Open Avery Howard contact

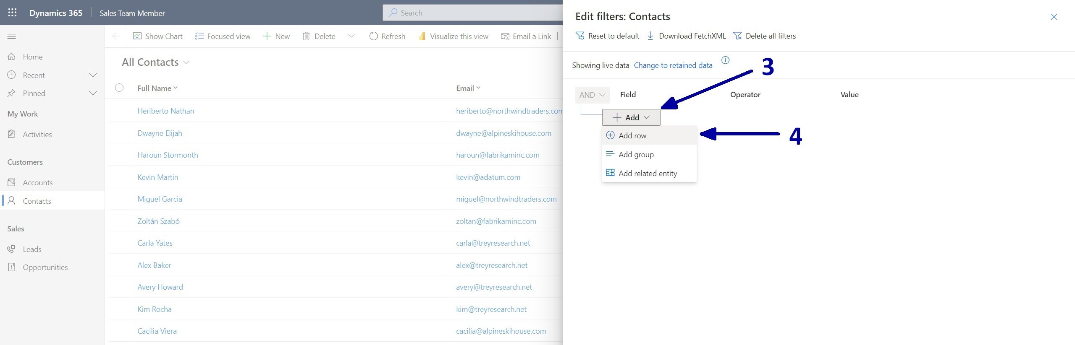point(160,287)
